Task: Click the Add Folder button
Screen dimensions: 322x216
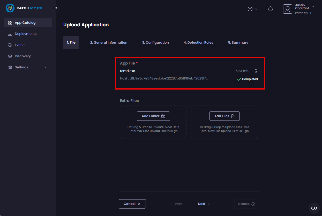Action: (x=153, y=116)
